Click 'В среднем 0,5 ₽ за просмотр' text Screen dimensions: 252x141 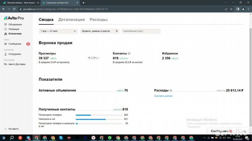54,62
